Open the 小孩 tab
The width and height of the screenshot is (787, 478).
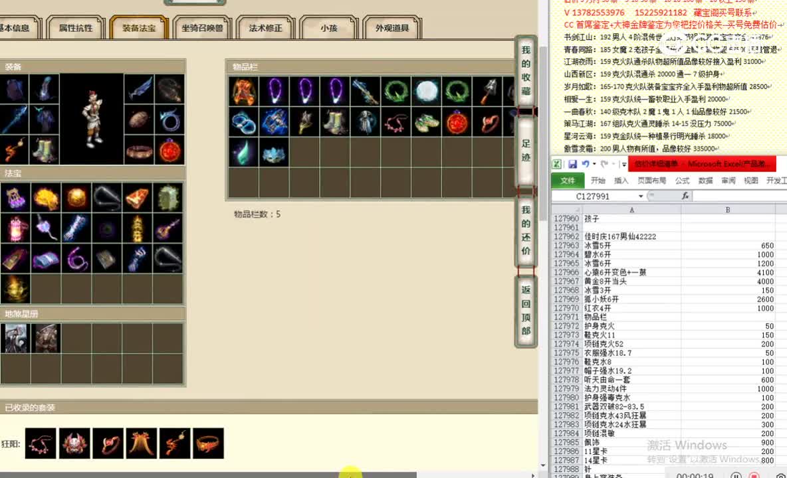329,28
